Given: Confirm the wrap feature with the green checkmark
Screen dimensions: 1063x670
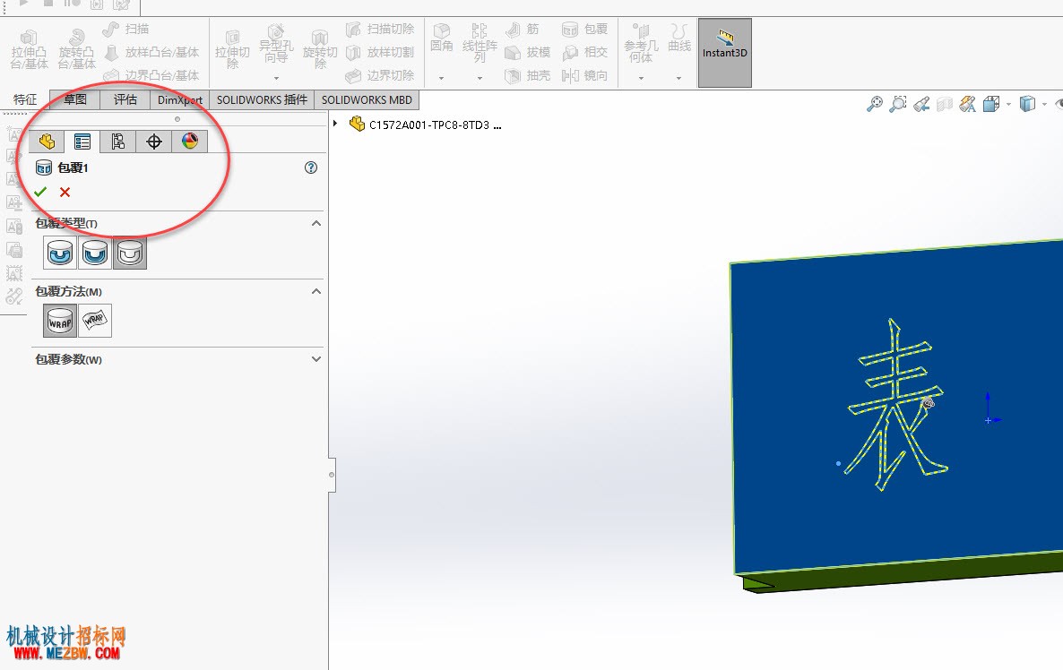Looking at the screenshot, I should pos(40,192).
